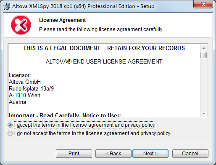Image resolution: width=216 pixels, height=165 pixels.
Task: Go back with the < Back button
Action: pyautogui.click(x=113, y=154)
